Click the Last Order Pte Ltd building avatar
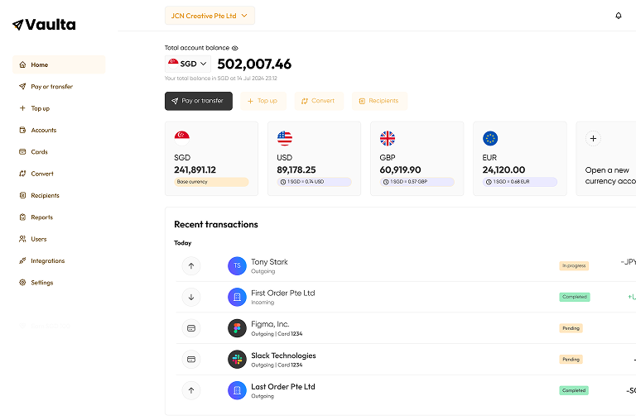 pos(238,390)
